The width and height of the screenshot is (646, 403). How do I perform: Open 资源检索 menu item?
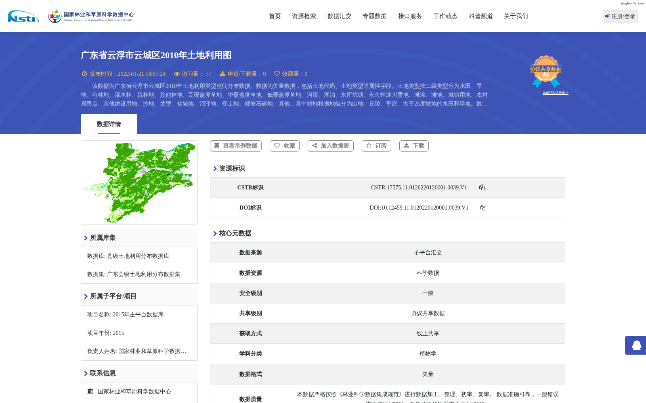click(x=304, y=16)
